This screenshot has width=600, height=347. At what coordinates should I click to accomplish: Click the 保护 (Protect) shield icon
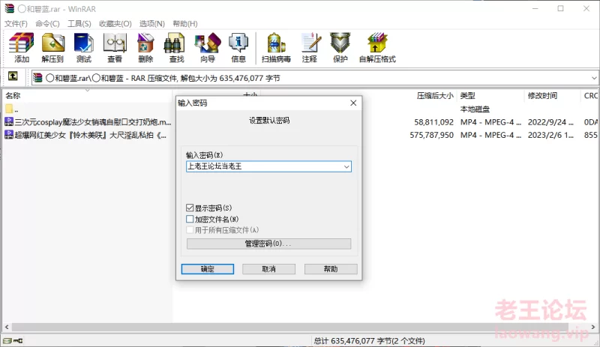340,47
